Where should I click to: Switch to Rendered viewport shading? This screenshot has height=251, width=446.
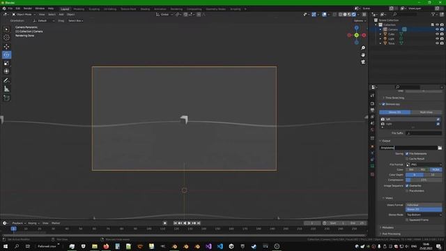pyautogui.click(x=354, y=14)
